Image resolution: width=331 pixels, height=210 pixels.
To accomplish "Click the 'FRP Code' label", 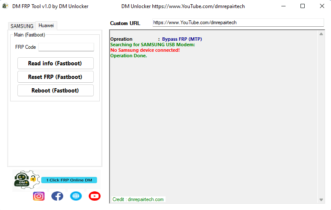I will point(25,47).
